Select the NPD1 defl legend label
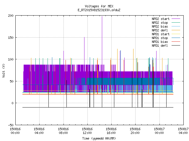The image size is (189, 141). tap(160, 46)
